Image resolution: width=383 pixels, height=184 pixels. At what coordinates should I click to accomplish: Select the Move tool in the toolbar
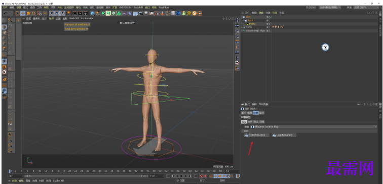pos(23,13)
